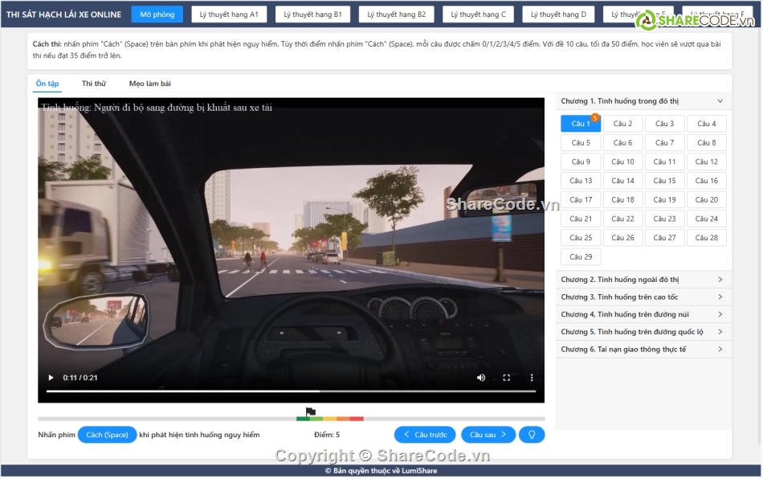Expand Chương 3 Tình huống trên cao tốc
763x479 pixels.
pyautogui.click(x=643, y=297)
